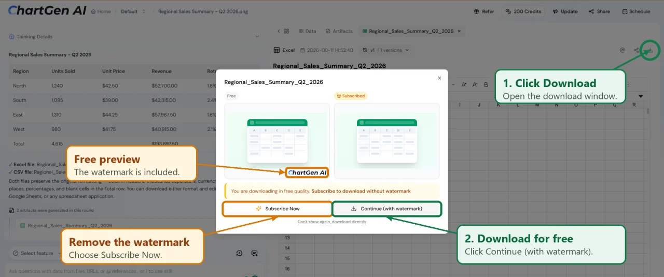Click 'Don't show again, download directly' link
Screen dimensions: 664x277
pyautogui.click(x=332, y=222)
